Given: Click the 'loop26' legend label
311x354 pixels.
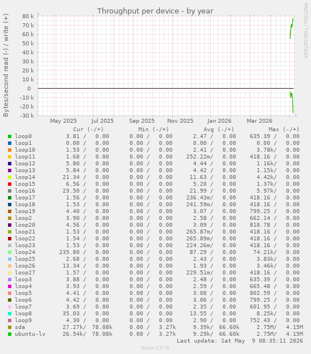Looking at the screenshot, I should 25,266.
